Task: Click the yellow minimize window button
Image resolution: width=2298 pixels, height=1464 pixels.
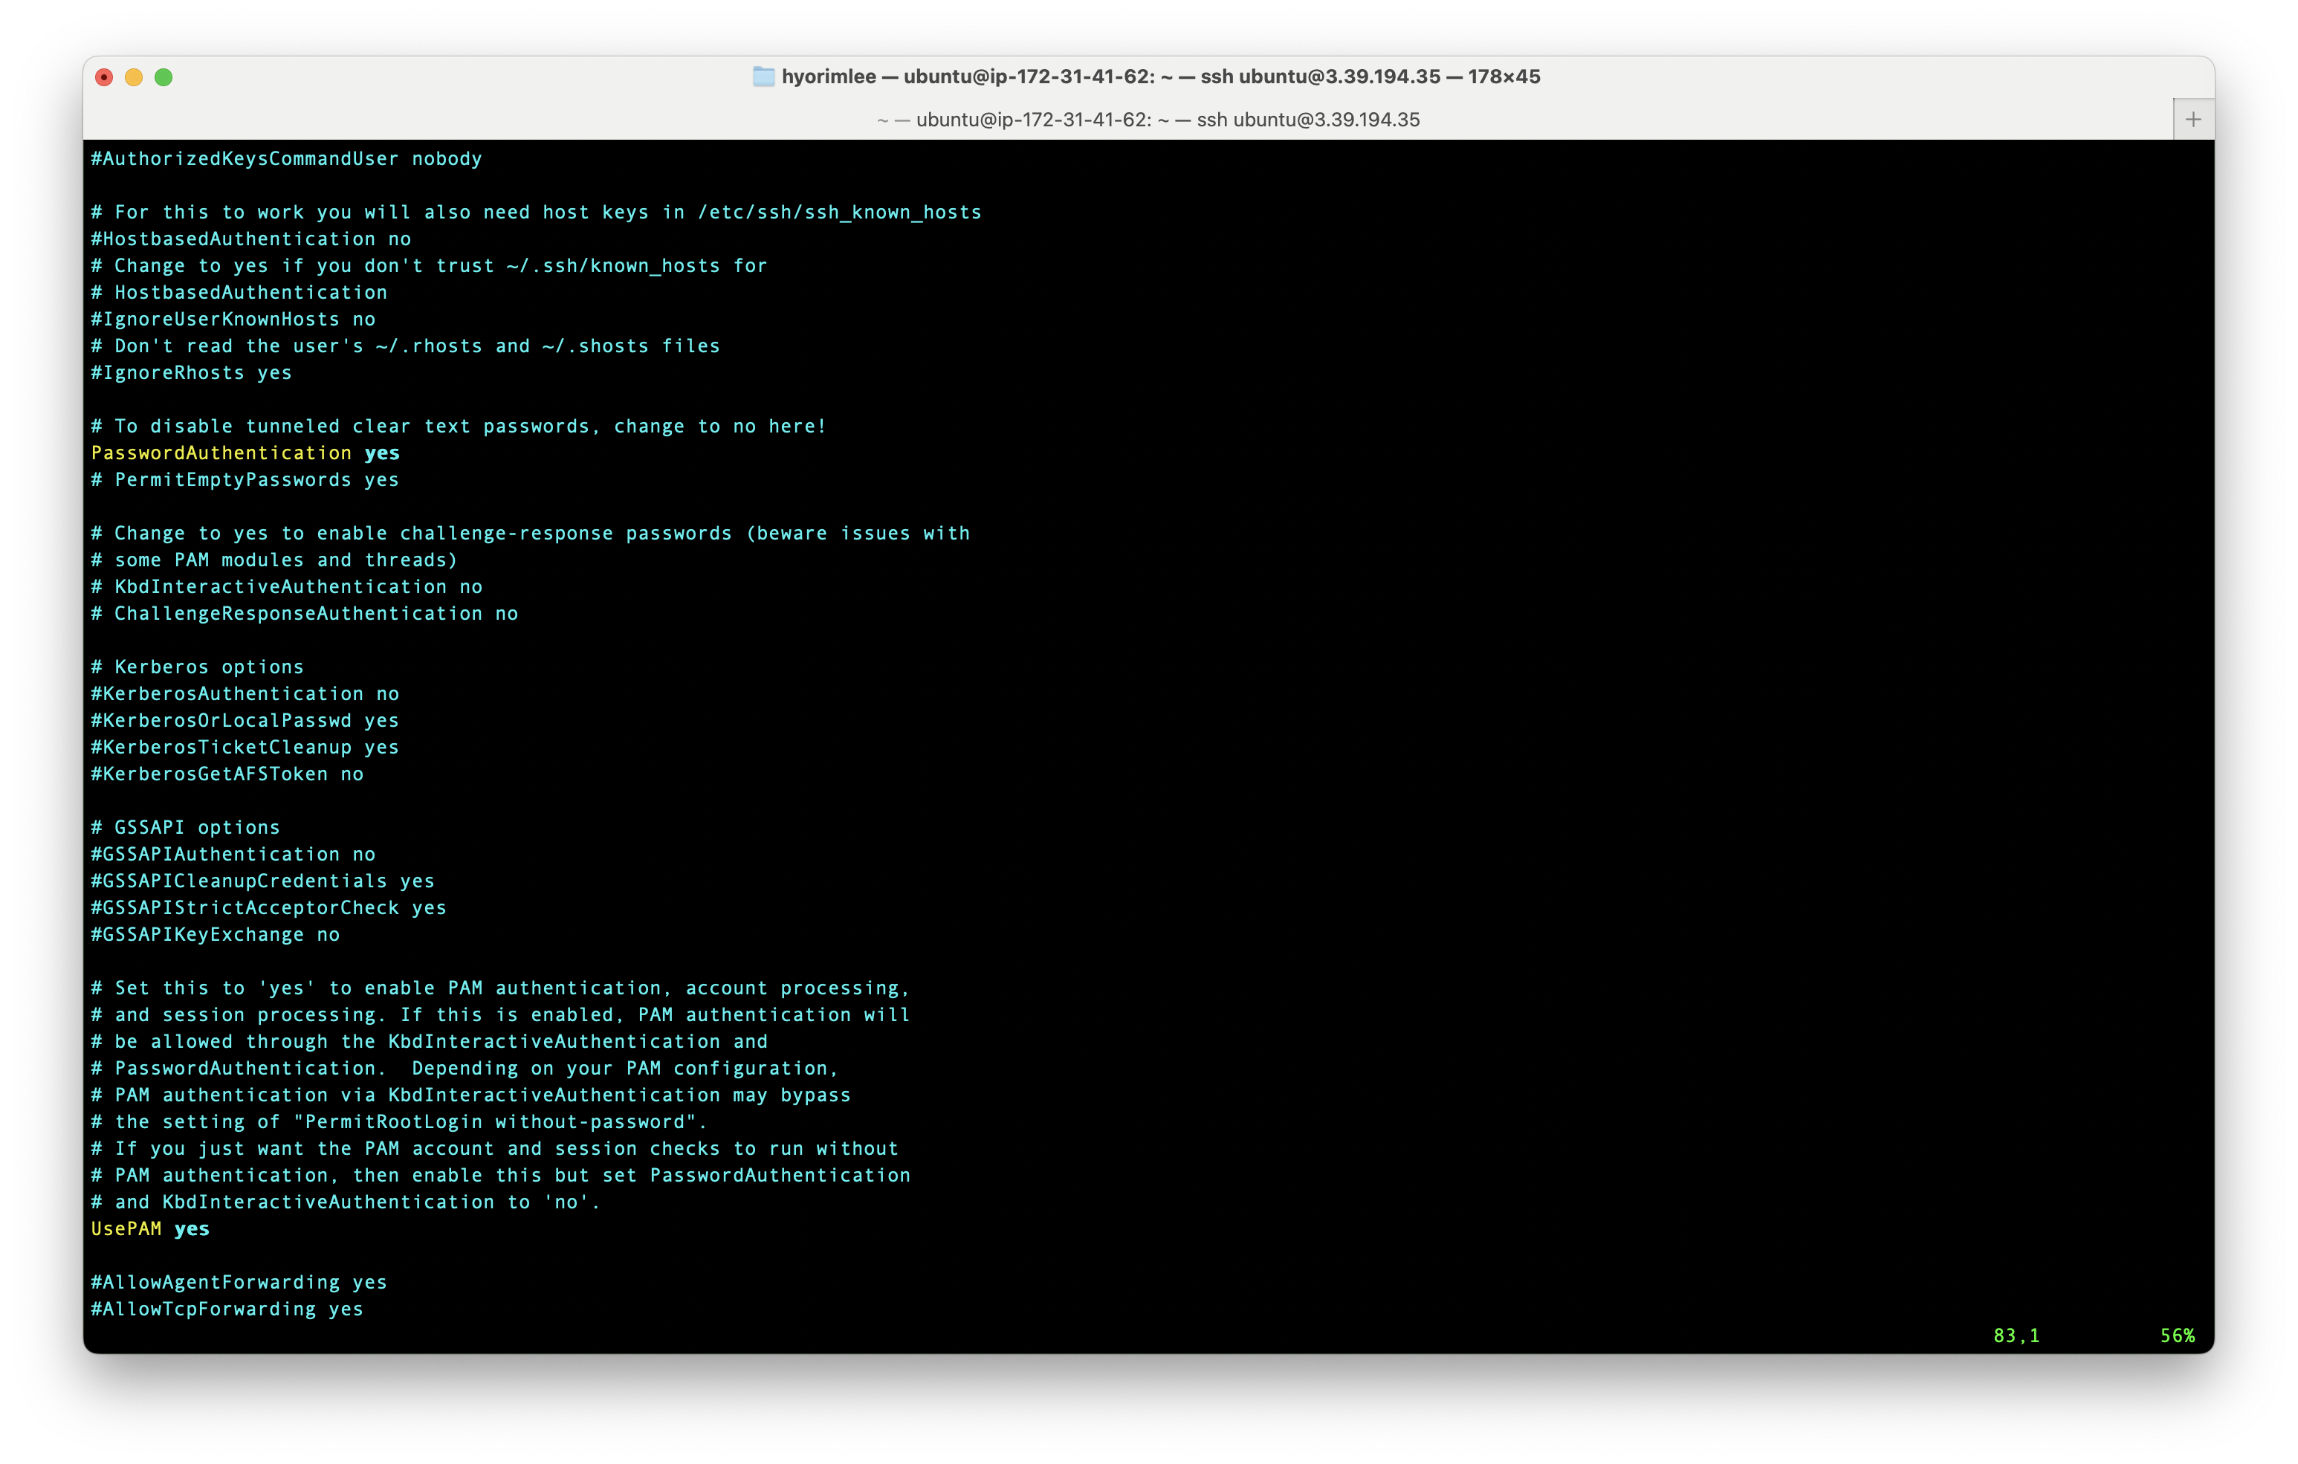Action: point(135,77)
